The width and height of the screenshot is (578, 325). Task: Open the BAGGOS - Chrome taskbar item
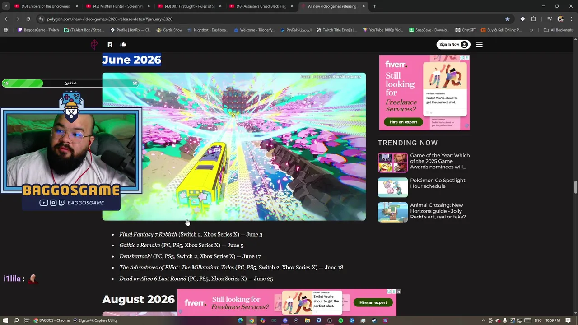pyautogui.click(x=51, y=320)
